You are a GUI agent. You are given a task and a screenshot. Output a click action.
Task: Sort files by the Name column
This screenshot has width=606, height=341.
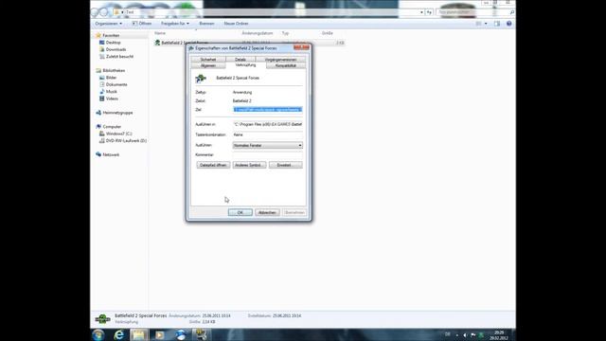160,33
